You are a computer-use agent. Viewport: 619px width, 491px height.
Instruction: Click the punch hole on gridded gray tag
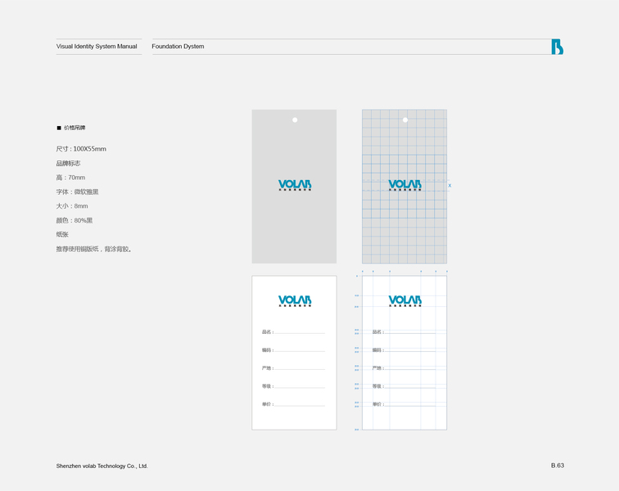point(405,120)
